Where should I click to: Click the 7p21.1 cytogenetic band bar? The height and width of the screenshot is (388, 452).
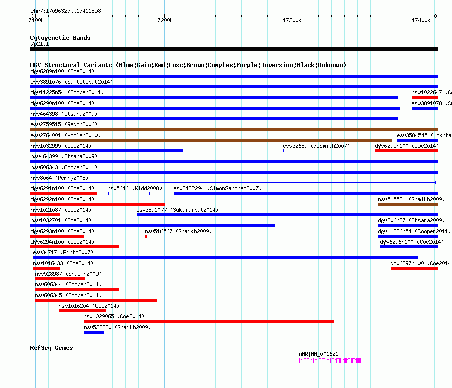pos(234,49)
